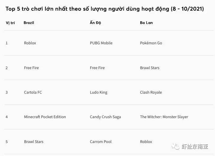Click Free Fire under Ấn Độ
215x156 pixels.
click(97, 68)
